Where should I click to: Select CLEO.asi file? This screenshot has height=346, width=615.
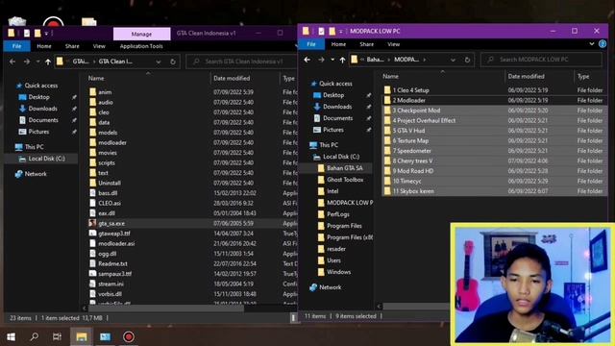point(109,203)
